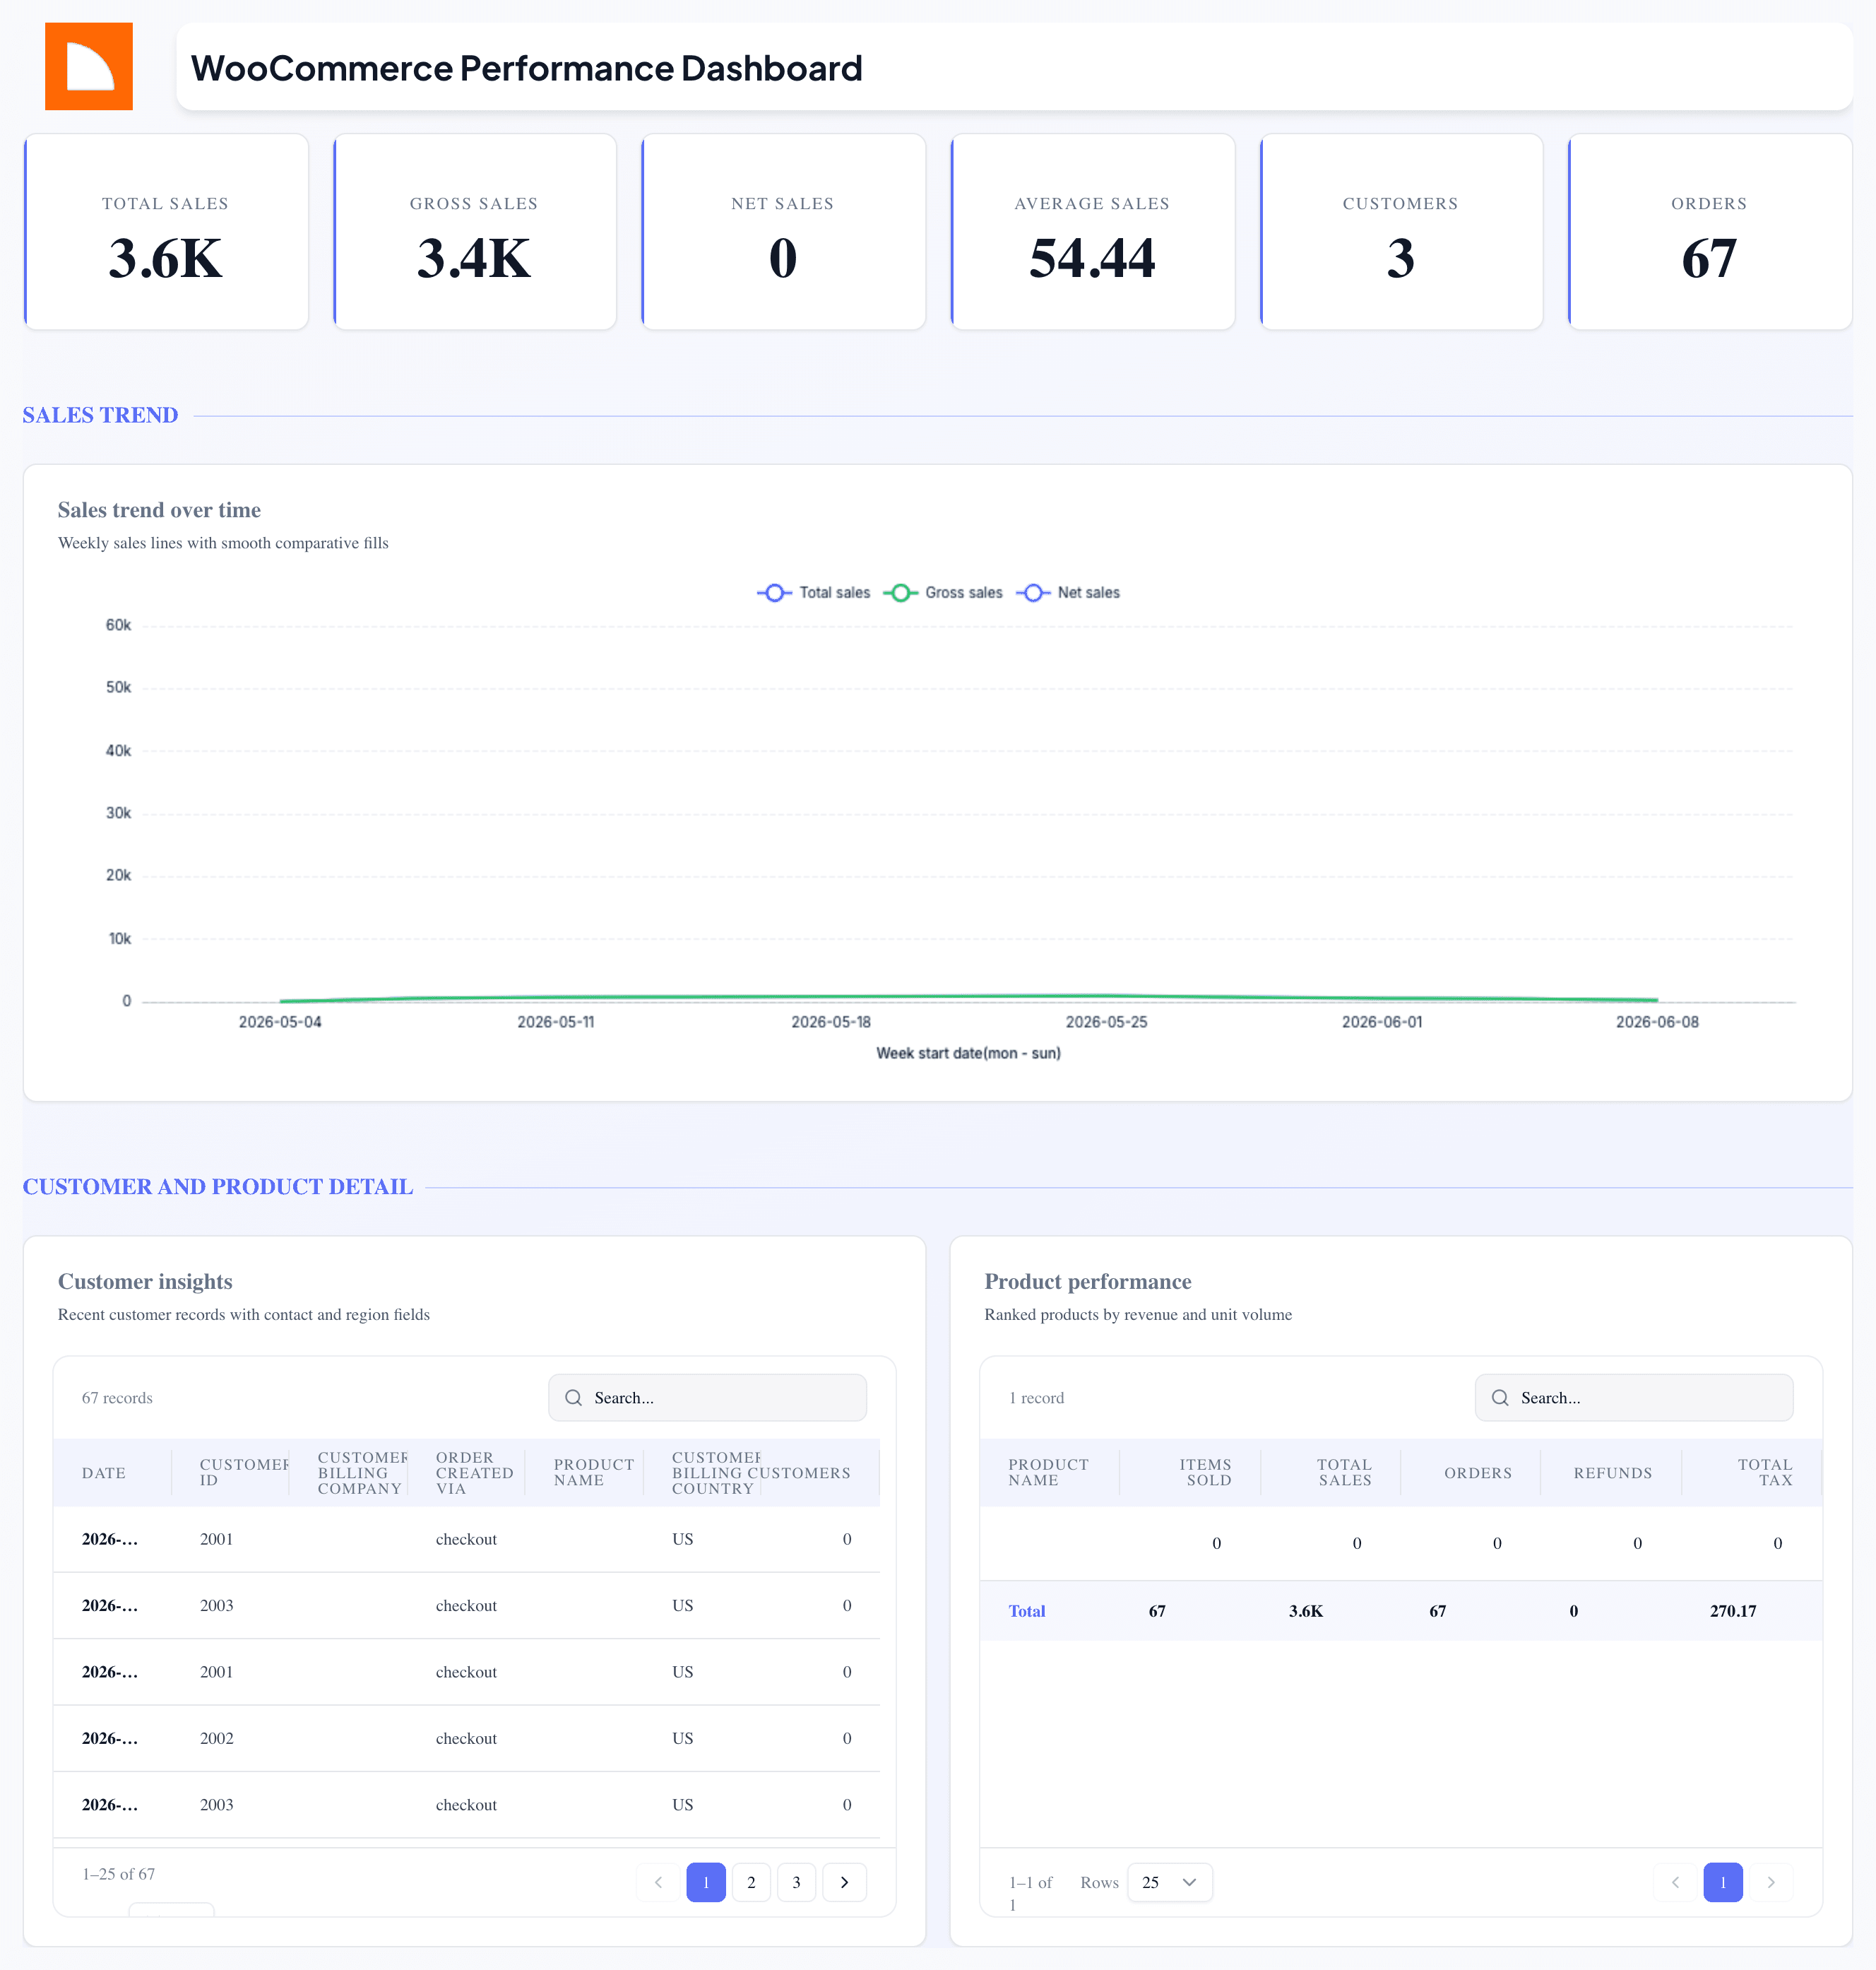Screen dimensions: 1876x1970
Task: Click the CUSTOMERS 3 card
Action: point(1401,231)
